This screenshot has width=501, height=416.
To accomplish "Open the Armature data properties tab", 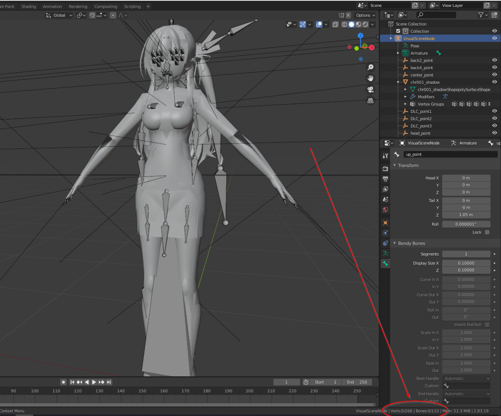I will [x=385, y=253].
